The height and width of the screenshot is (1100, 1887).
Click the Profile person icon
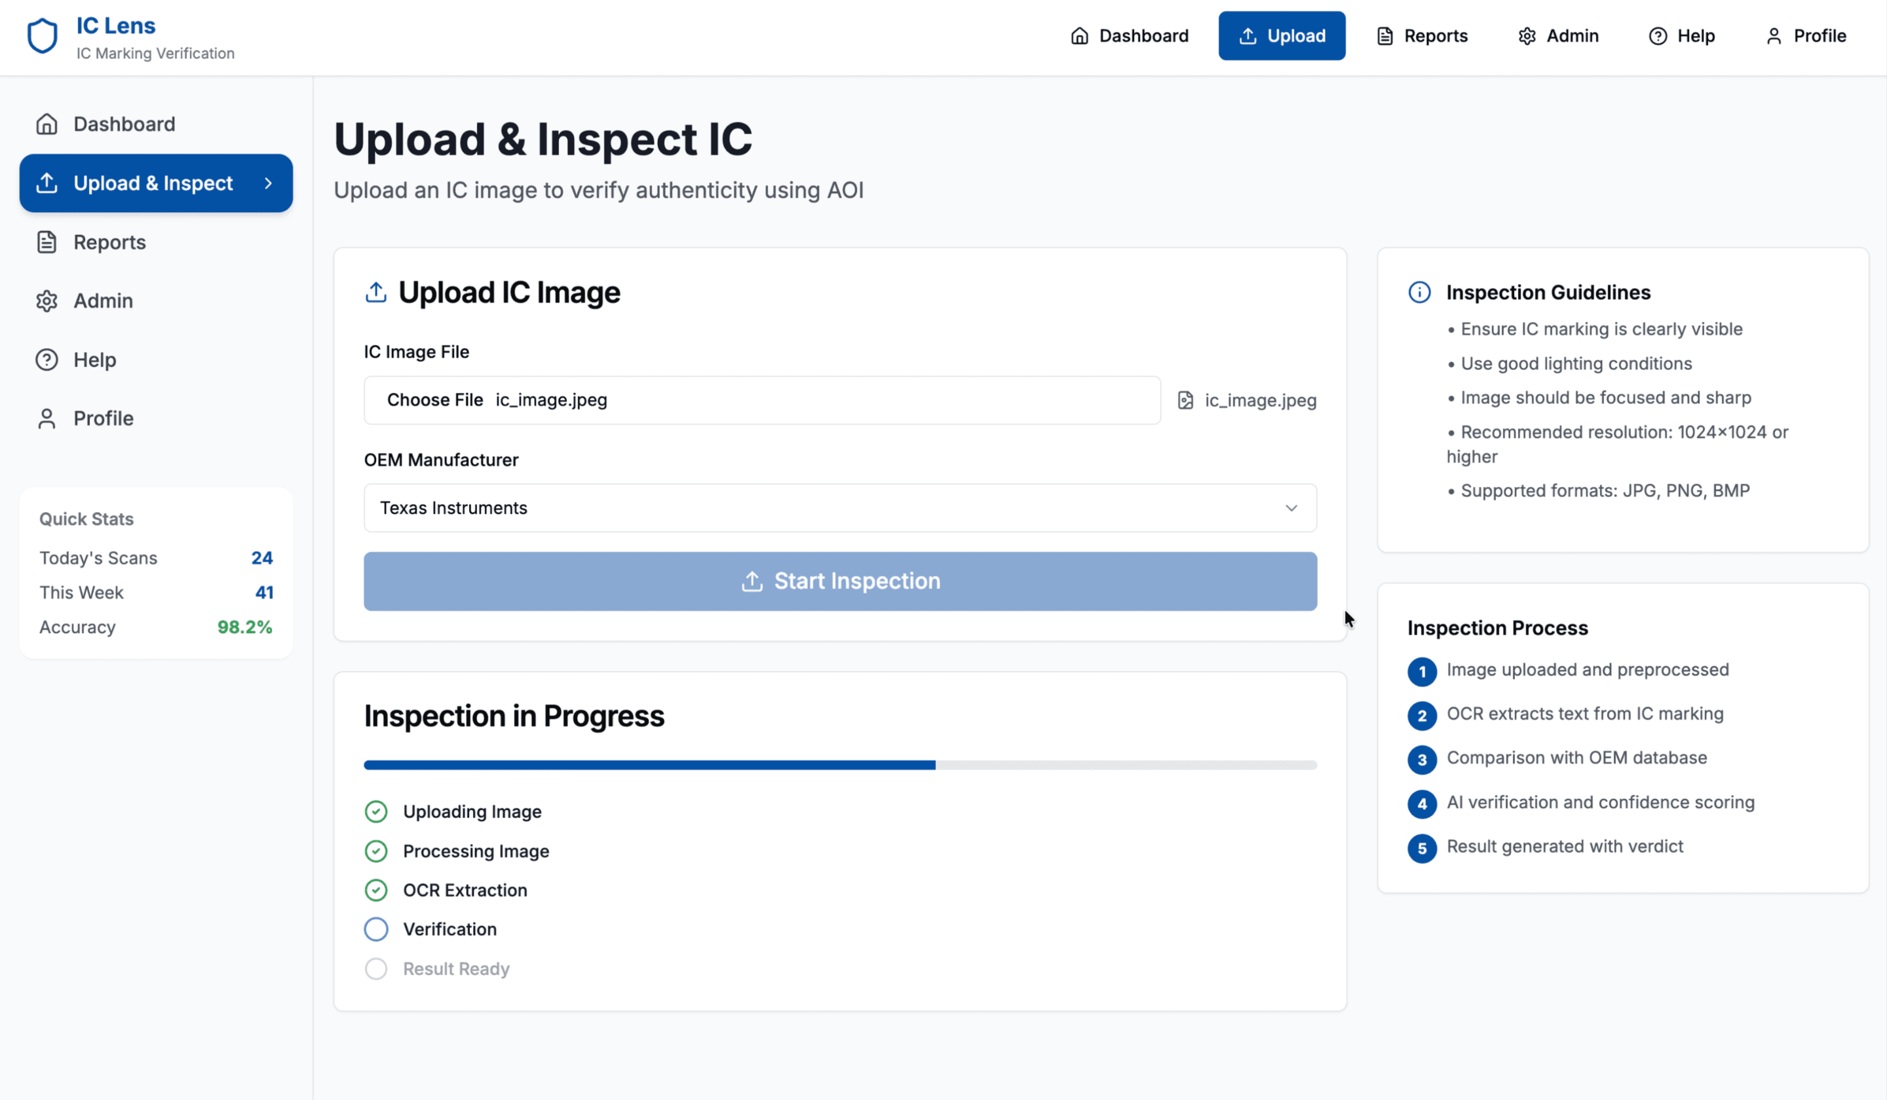click(1773, 35)
